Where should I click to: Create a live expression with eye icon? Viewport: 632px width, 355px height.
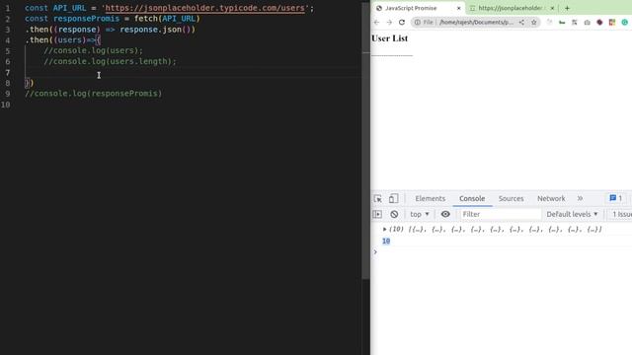click(445, 214)
